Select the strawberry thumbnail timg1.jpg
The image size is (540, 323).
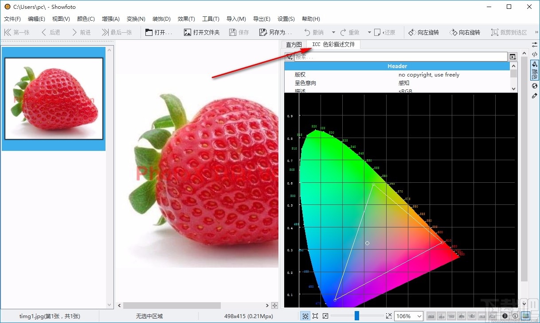(54, 98)
